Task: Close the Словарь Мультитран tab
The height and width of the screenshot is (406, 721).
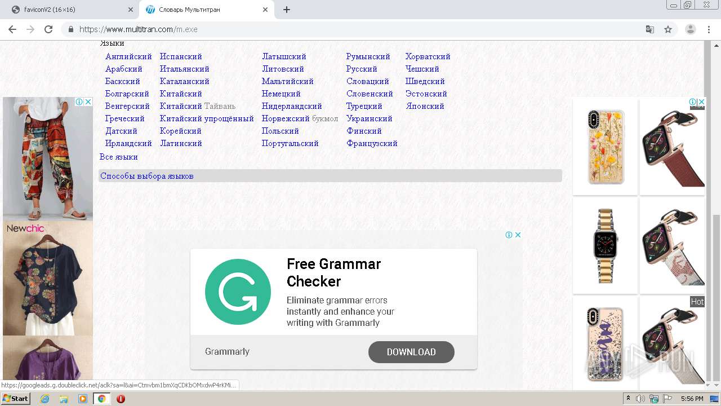Action: (x=265, y=10)
